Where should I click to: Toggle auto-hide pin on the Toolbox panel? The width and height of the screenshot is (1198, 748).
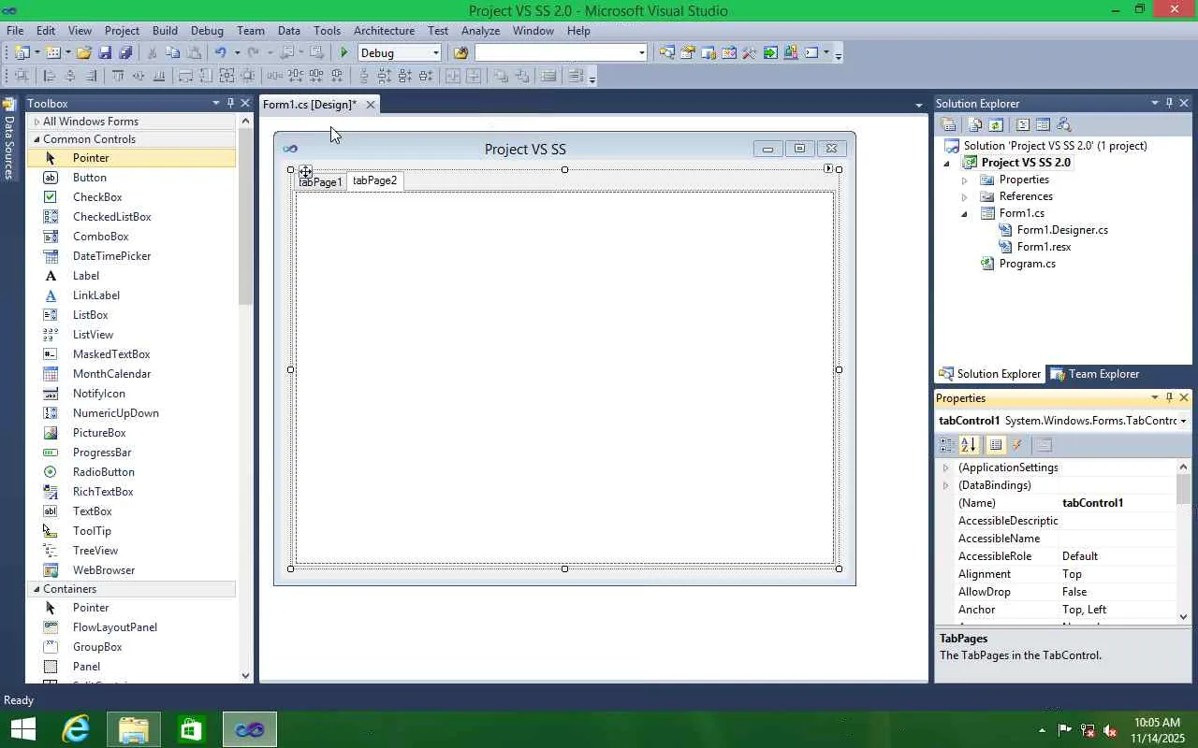coord(230,103)
